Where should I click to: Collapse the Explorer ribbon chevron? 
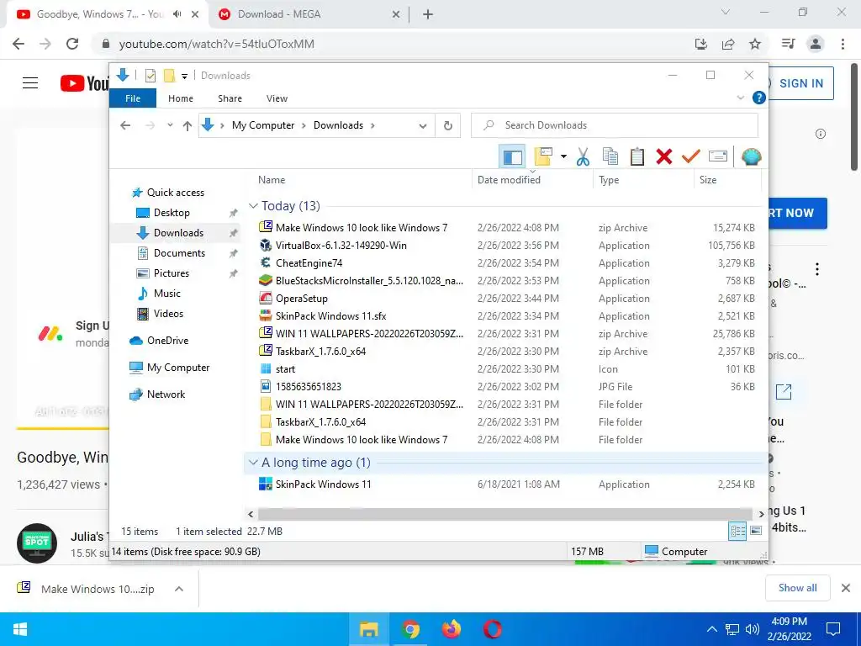point(740,98)
